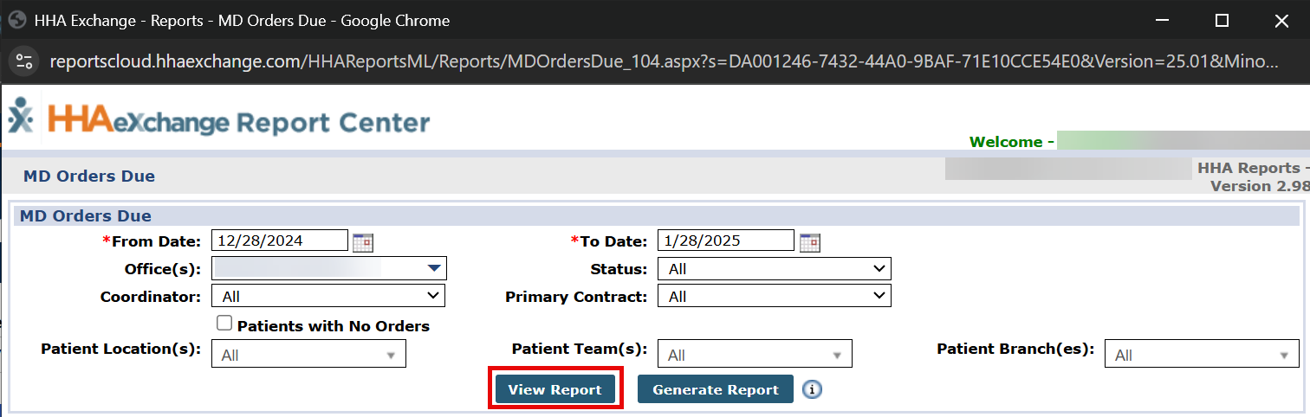Click the From Date input field
Screen dimensions: 1310x417
[x=280, y=241]
